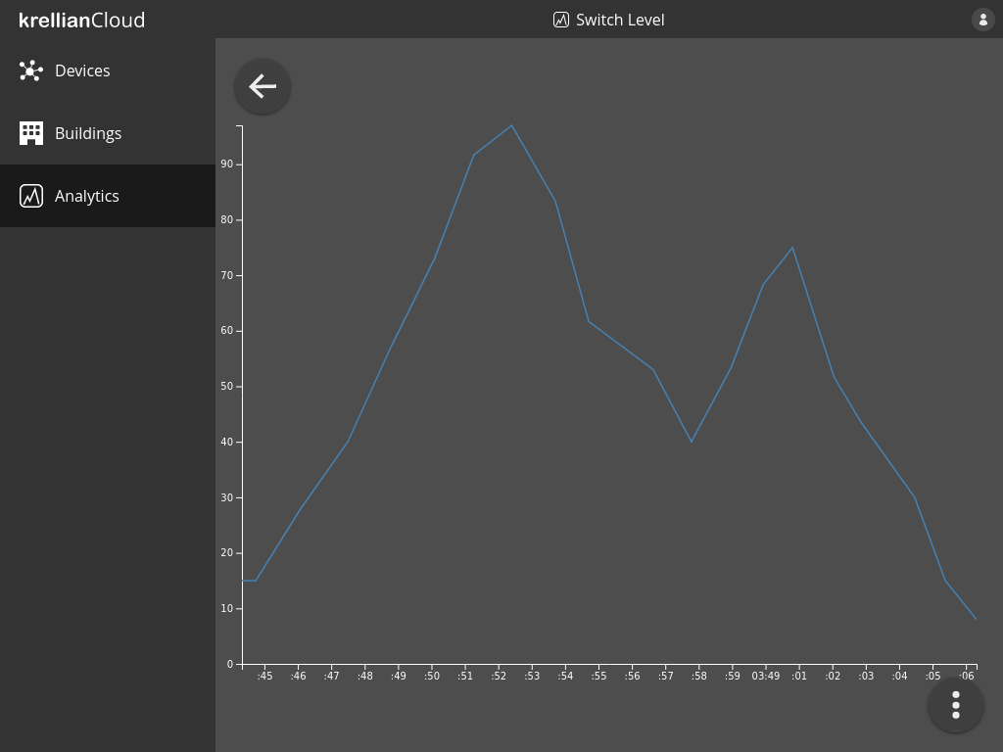The width and height of the screenshot is (1003, 752).
Task: Click the chart line's dip above :58
Action: click(x=692, y=442)
